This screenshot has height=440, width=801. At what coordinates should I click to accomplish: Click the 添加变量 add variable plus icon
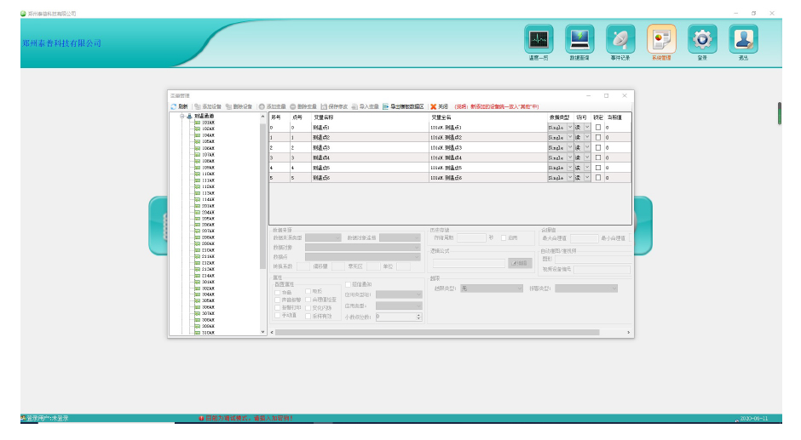point(262,106)
